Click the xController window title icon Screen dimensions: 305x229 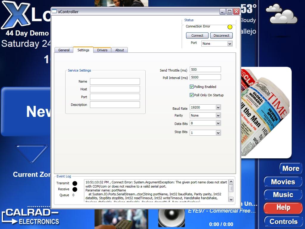point(54,12)
